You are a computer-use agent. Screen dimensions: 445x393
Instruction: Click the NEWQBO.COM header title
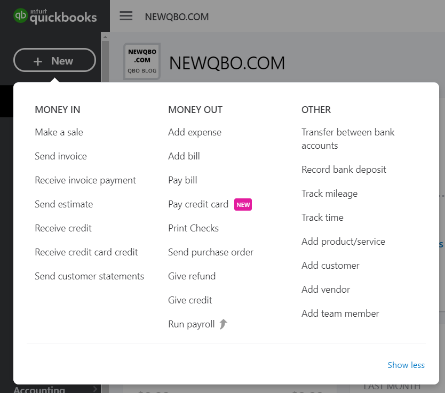[177, 17]
